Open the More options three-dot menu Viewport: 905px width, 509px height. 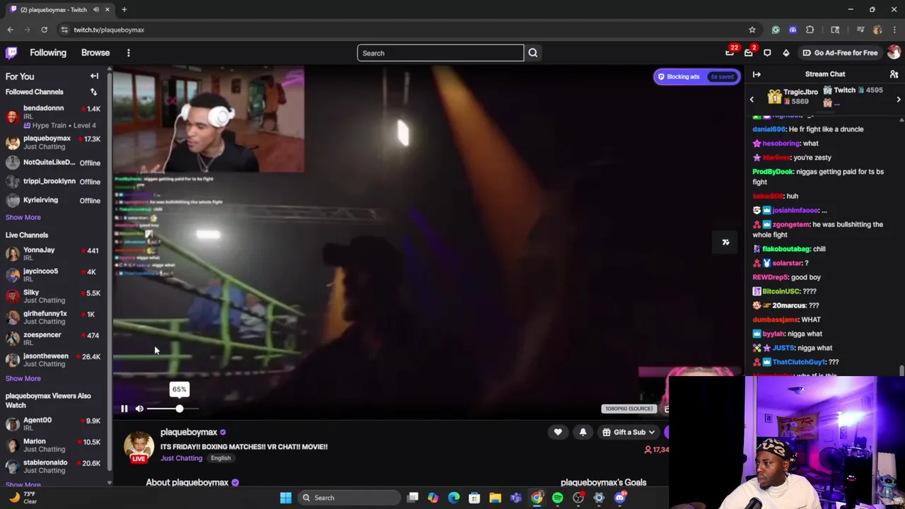tap(128, 53)
